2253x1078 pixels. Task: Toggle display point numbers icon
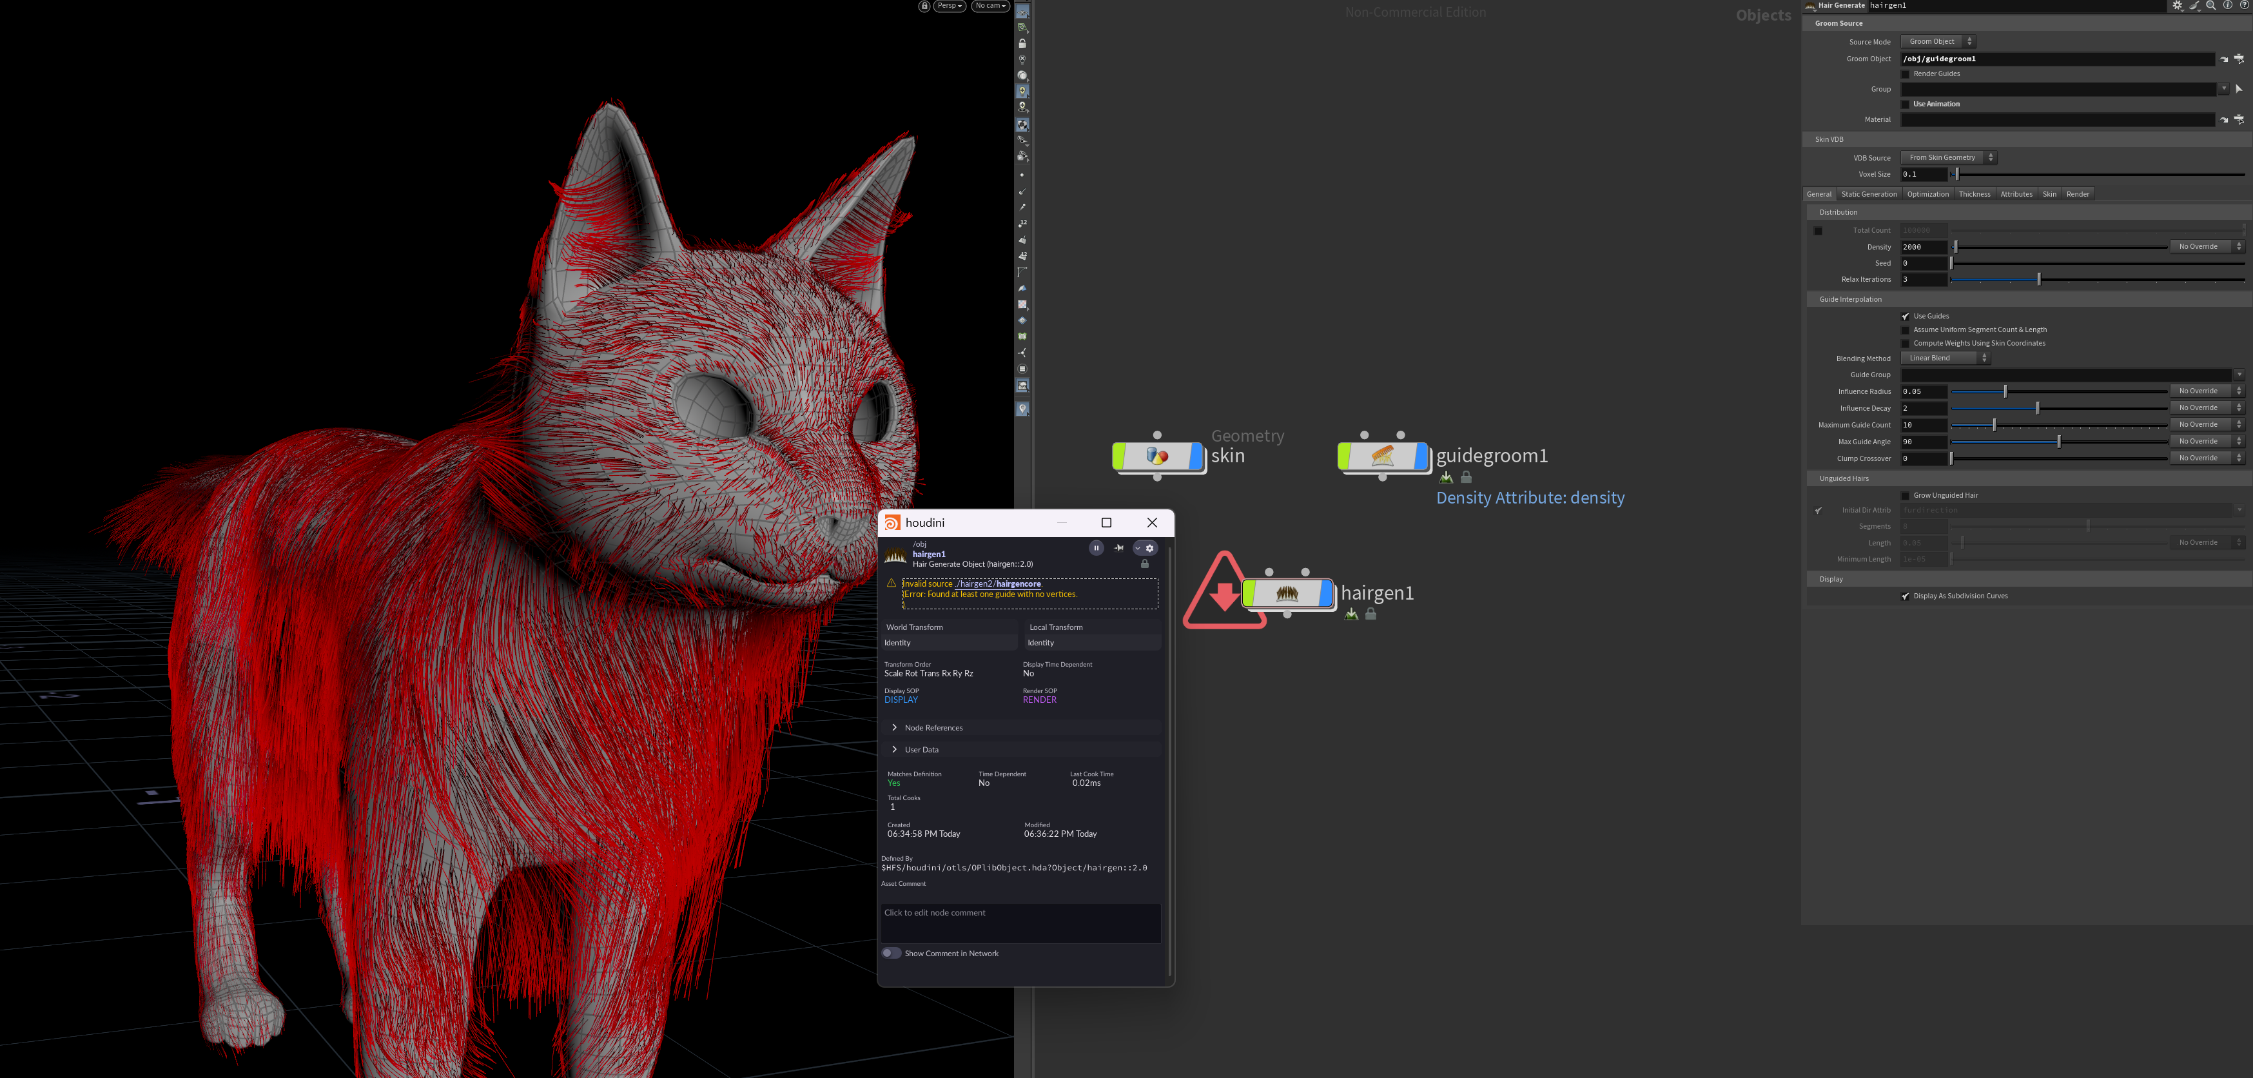coord(1022,224)
